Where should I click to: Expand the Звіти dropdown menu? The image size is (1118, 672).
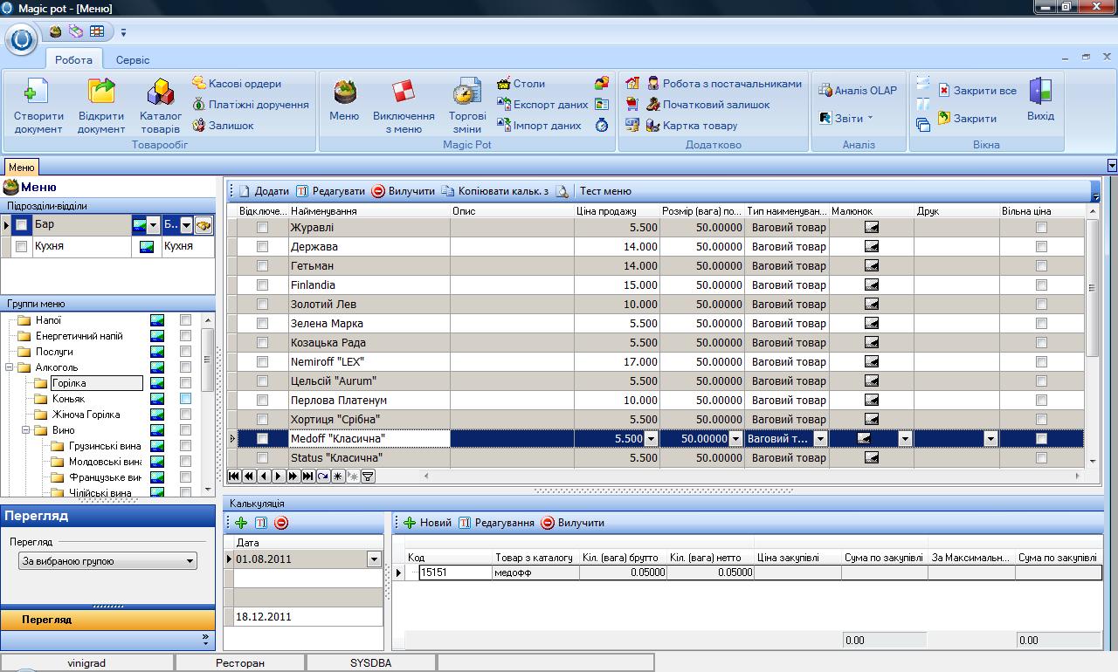tap(847, 119)
